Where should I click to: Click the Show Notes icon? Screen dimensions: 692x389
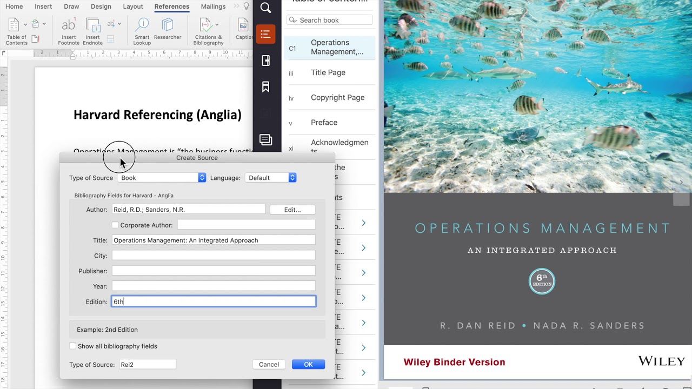(x=110, y=39)
